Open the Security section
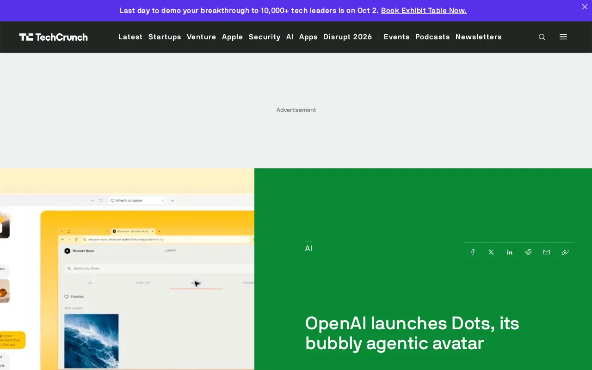The image size is (592, 370). coord(265,37)
